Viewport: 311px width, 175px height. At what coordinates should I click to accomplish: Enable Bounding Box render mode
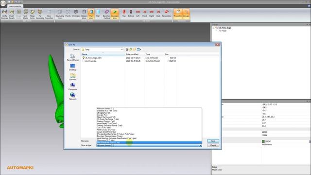(60, 14)
